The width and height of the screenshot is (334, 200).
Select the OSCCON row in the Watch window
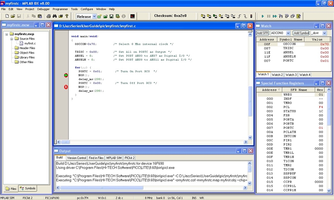click(294, 44)
